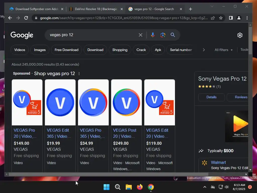Click Reviews button for Sony Vegas

pos(238,97)
